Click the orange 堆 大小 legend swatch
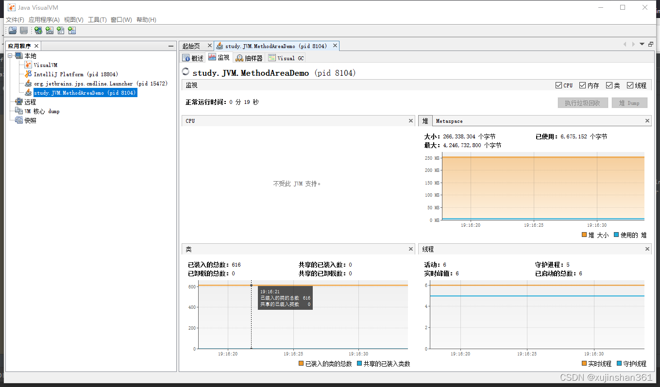This screenshot has width=660, height=387. [x=584, y=235]
